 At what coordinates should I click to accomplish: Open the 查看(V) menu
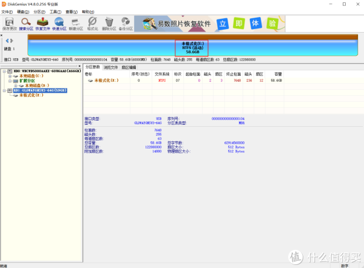click(x=72, y=12)
